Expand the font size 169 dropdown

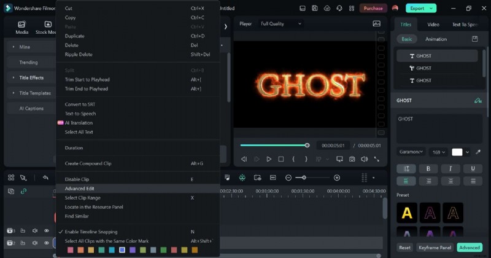pos(439,152)
